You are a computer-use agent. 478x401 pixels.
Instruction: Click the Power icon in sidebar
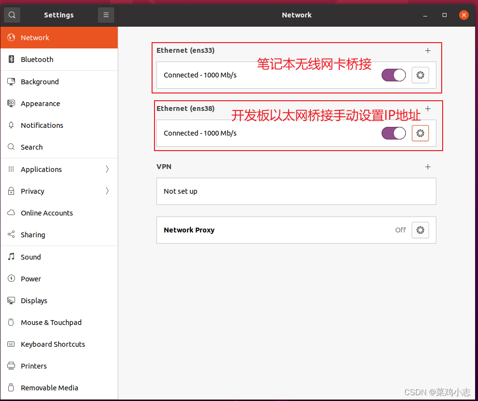point(11,278)
